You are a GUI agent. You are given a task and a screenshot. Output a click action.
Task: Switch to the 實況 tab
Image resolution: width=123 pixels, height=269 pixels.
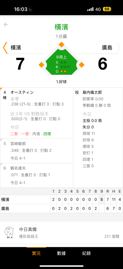coord(36,253)
